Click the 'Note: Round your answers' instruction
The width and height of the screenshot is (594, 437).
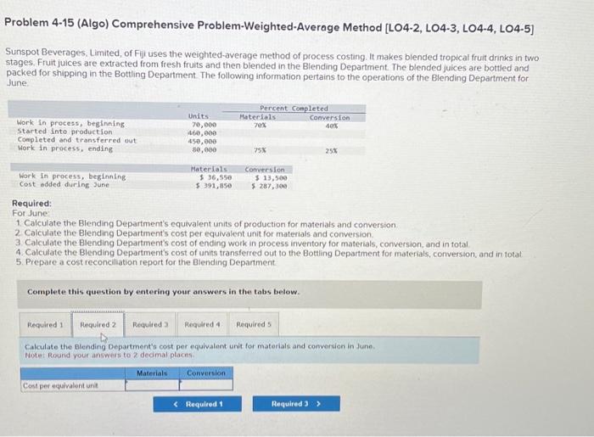pos(109,356)
